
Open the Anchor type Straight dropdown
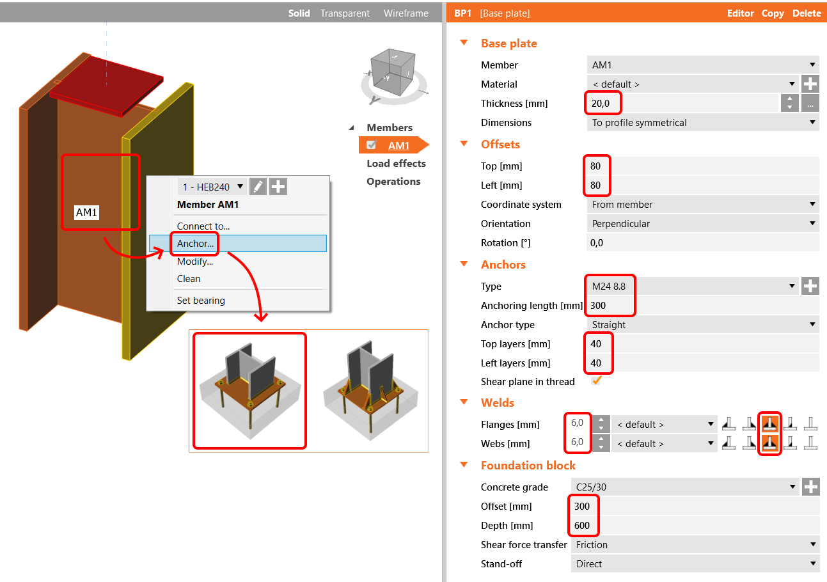(x=702, y=324)
